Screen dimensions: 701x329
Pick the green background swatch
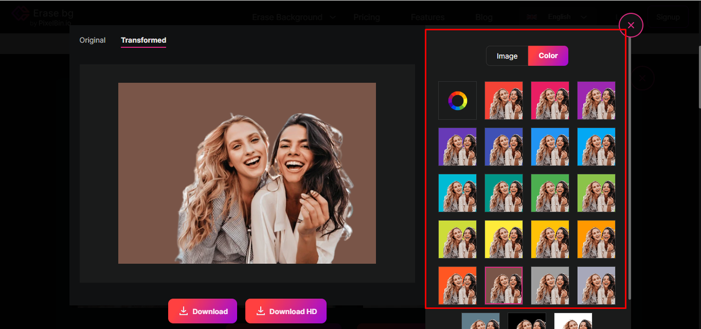(x=550, y=193)
